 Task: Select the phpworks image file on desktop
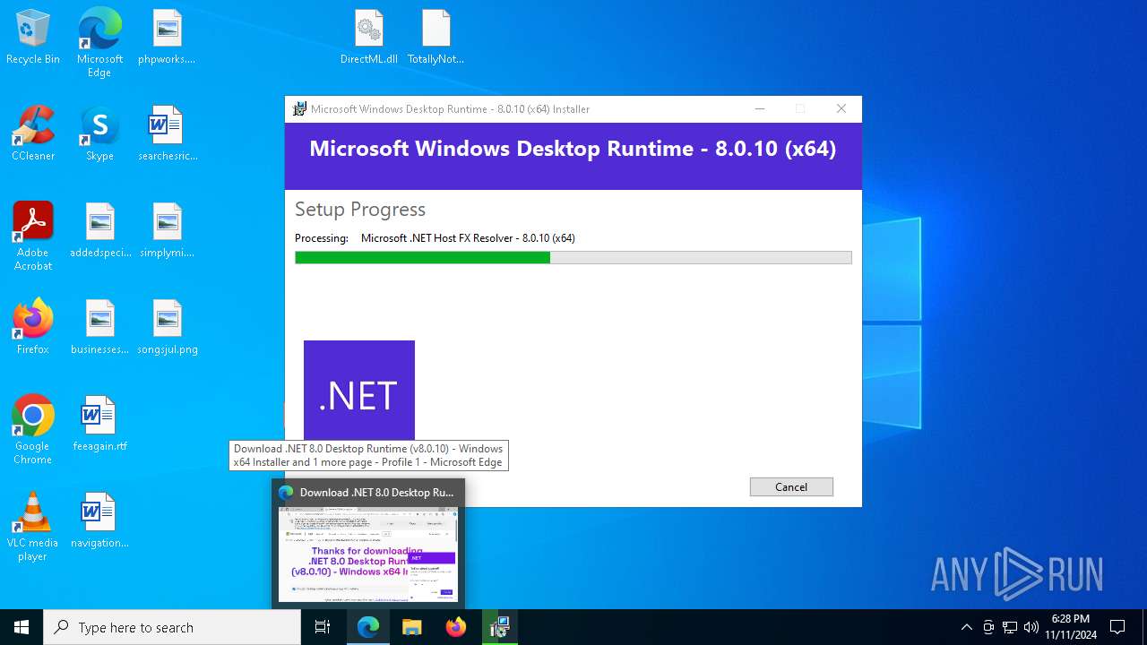click(x=167, y=38)
